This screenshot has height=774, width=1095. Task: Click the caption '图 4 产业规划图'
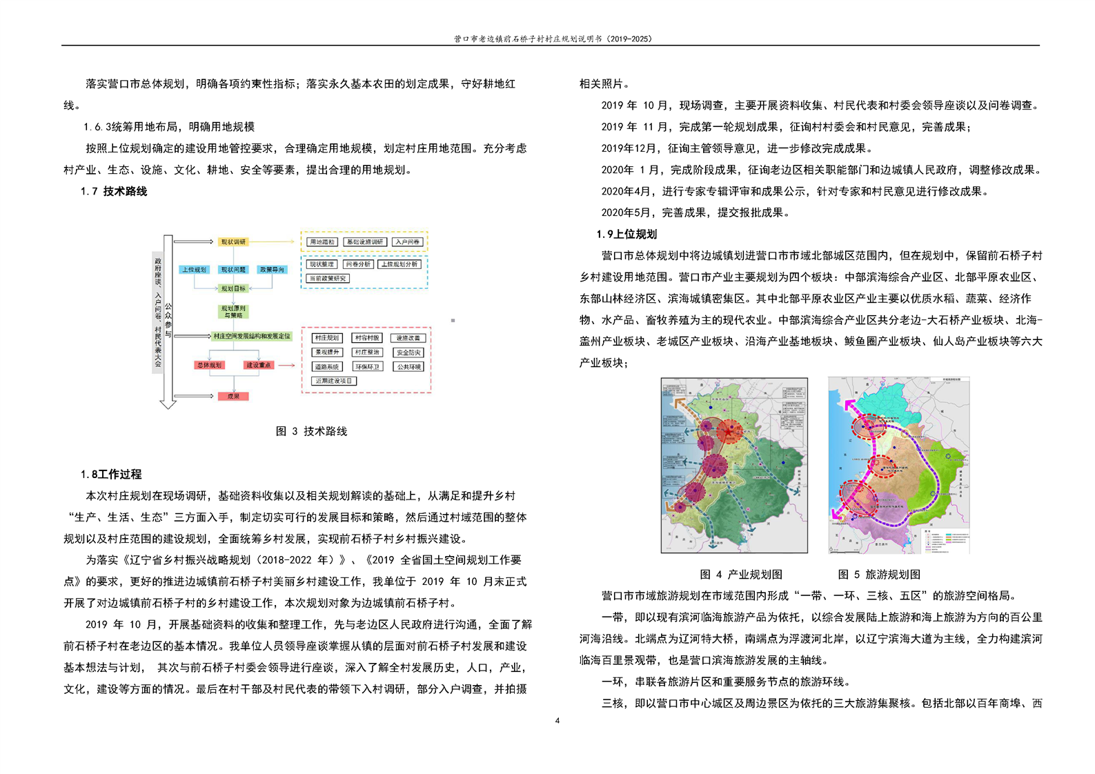pos(741,574)
